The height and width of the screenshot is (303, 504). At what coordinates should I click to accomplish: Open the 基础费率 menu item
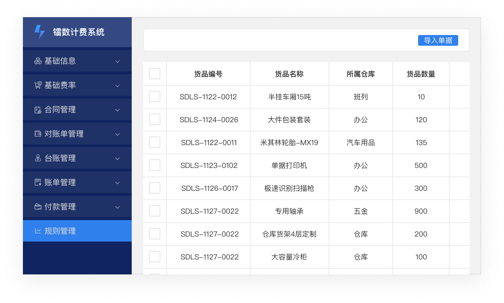[77, 85]
